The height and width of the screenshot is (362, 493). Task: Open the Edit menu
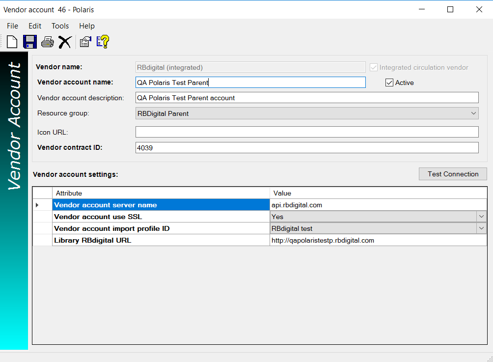(35, 26)
